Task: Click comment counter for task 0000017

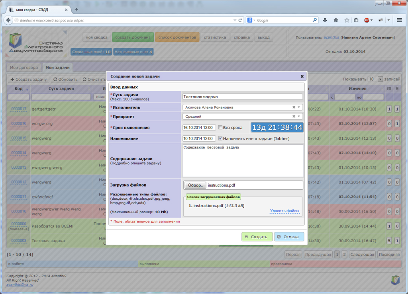Action: (x=389, y=109)
